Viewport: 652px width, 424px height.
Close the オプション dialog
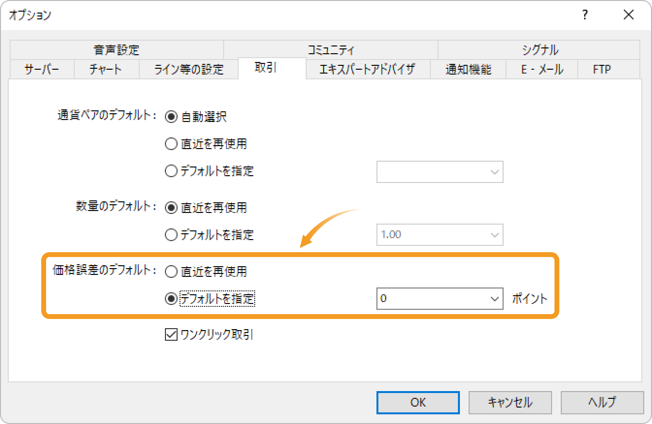[629, 15]
